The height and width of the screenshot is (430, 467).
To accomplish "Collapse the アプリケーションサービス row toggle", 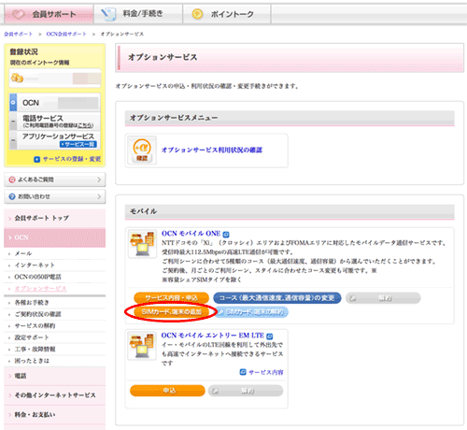I will click(13, 140).
